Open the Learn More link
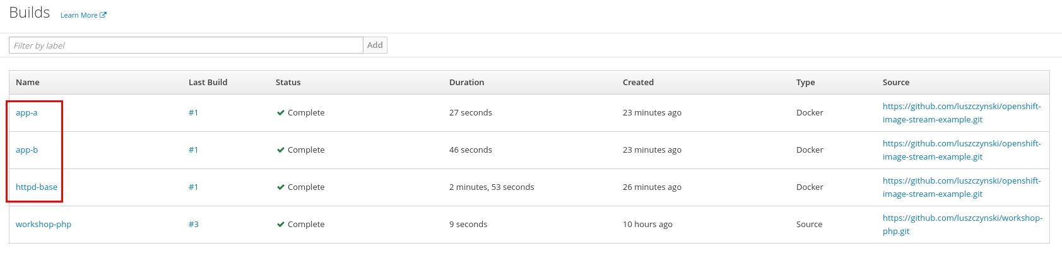 [x=79, y=15]
